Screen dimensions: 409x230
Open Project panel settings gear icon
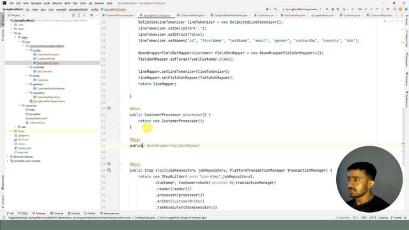click(91, 15)
